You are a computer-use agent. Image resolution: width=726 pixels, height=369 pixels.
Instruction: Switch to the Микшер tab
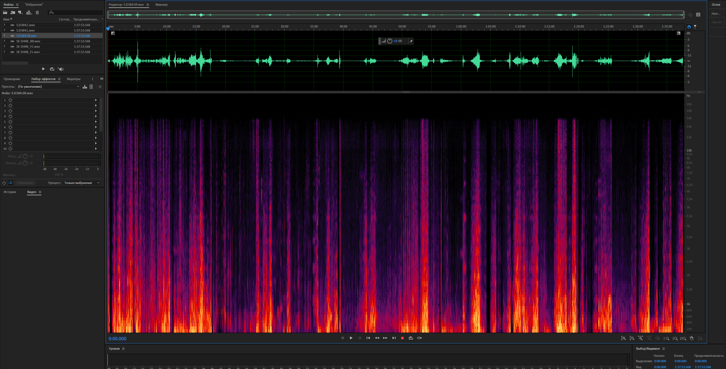click(161, 5)
